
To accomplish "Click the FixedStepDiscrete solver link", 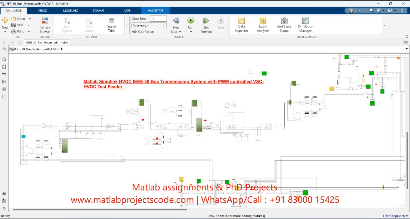I will pyautogui.click(x=396, y=216).
